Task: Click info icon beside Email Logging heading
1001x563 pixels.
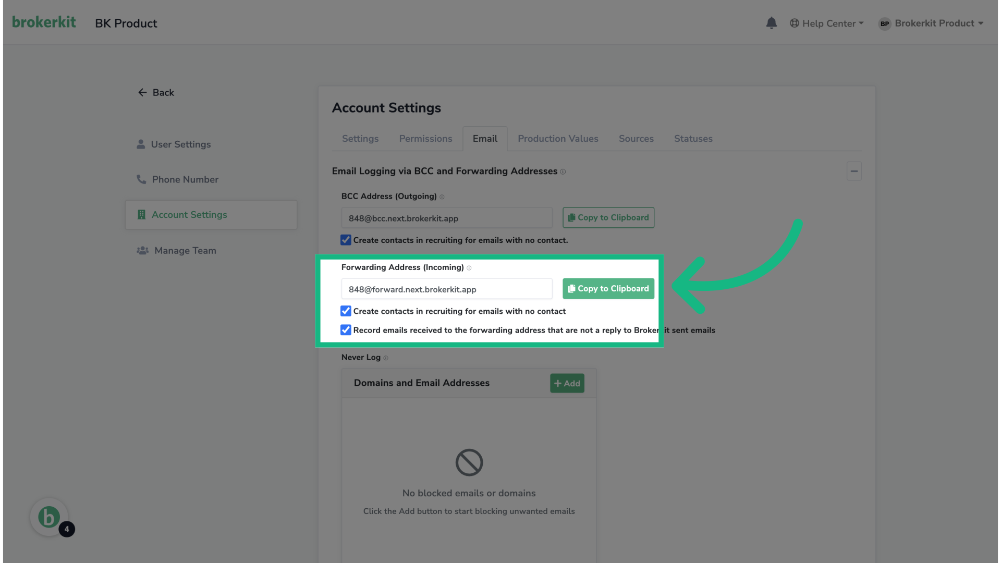Action: [563, 172]
